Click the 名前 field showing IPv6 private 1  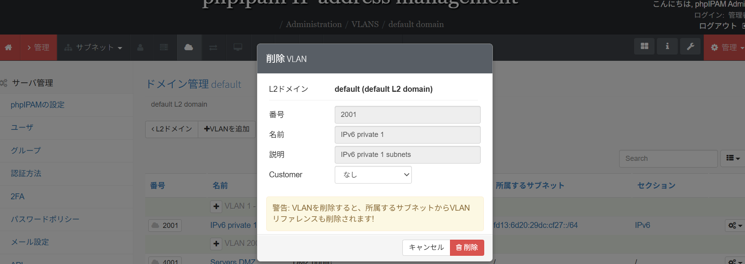click(408, 135)
